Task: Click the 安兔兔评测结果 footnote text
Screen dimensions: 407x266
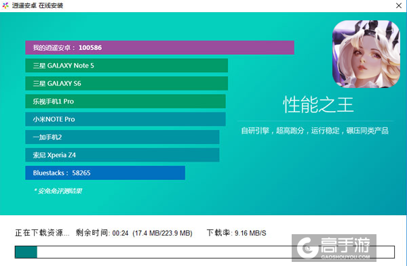Action: tap(58, 191)
